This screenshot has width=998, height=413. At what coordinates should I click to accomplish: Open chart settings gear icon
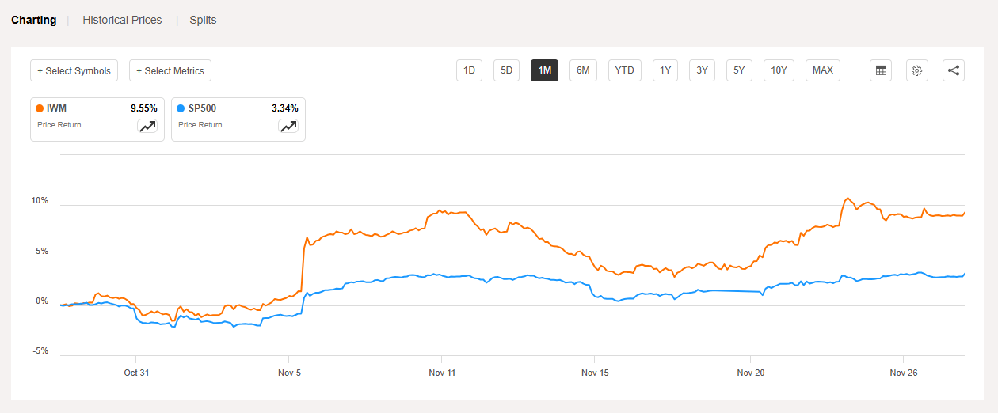tap(916, 70)
